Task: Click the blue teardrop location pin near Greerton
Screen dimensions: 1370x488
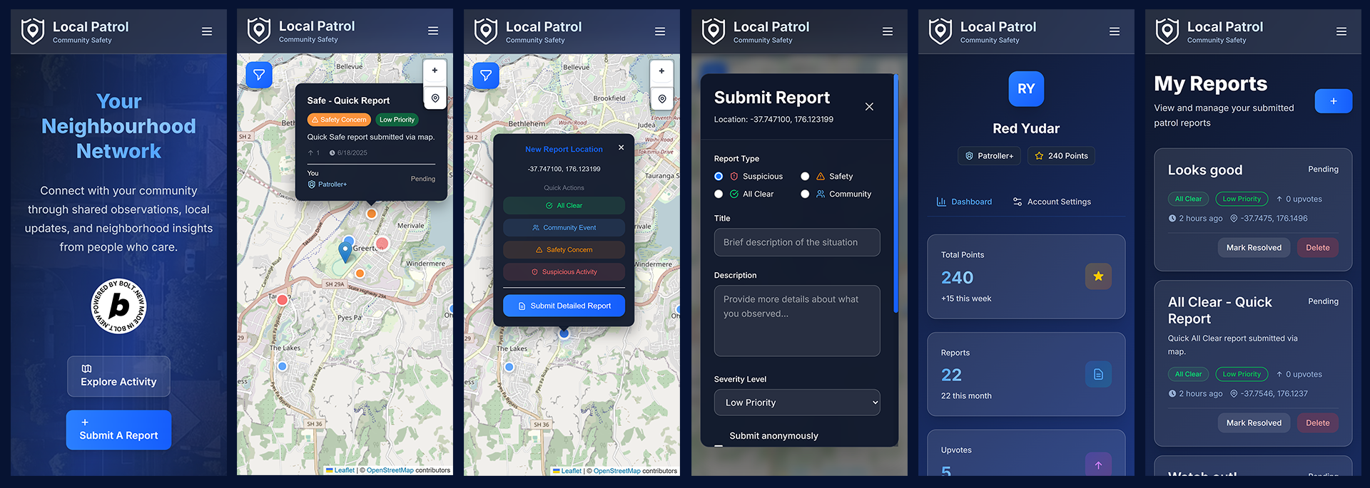Action: [345, 252]
